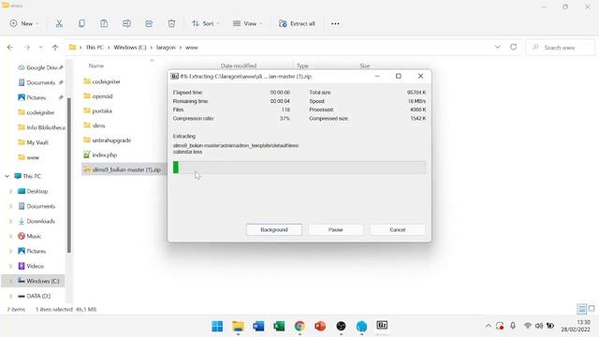Click the This PC breadcrumb segment
Viewport: 599px width, 337px height.
tap(95, 48)
